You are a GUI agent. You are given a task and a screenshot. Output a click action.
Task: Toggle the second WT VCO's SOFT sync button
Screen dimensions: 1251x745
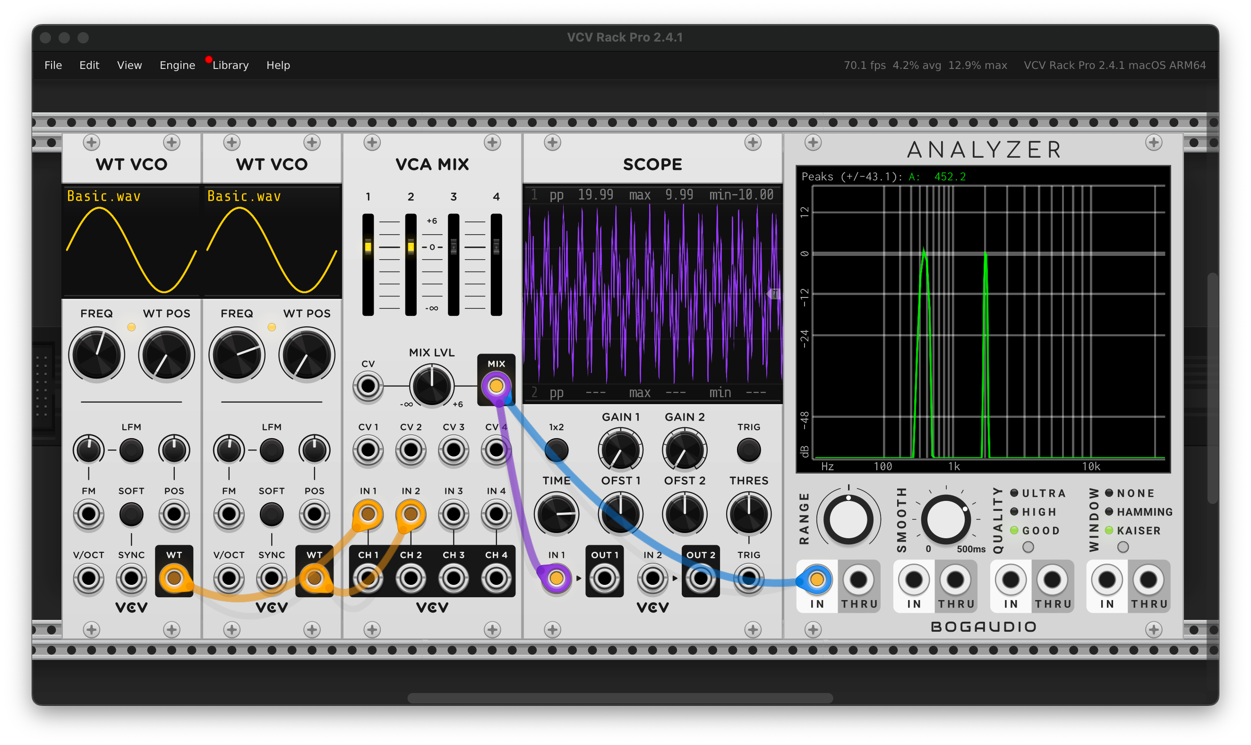pyautogui.click(x=272, y=514)
